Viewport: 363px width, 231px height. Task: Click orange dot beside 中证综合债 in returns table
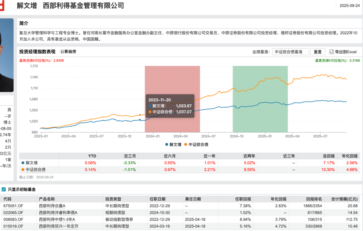(x=23, y=170)
